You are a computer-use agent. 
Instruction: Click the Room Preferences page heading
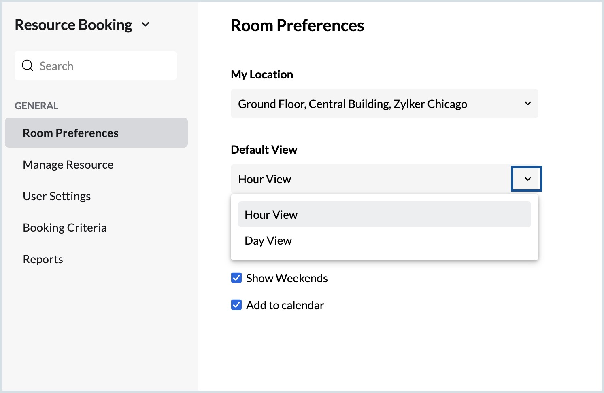pyautogui.click(x=297, y=25)
